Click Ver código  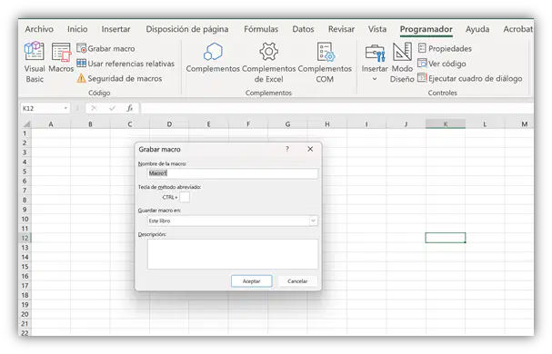(442, 64)
